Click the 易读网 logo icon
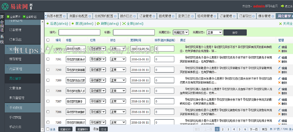The image size is (293, 132). [5, 7]
